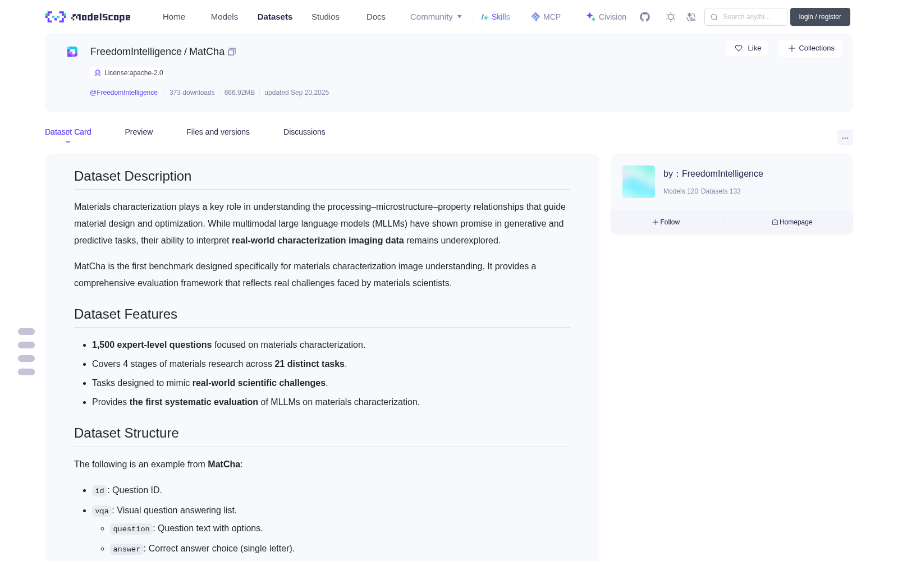Click the "vqa" code label
This screenshot has width=898, height=561.
[x=102, y=511]
